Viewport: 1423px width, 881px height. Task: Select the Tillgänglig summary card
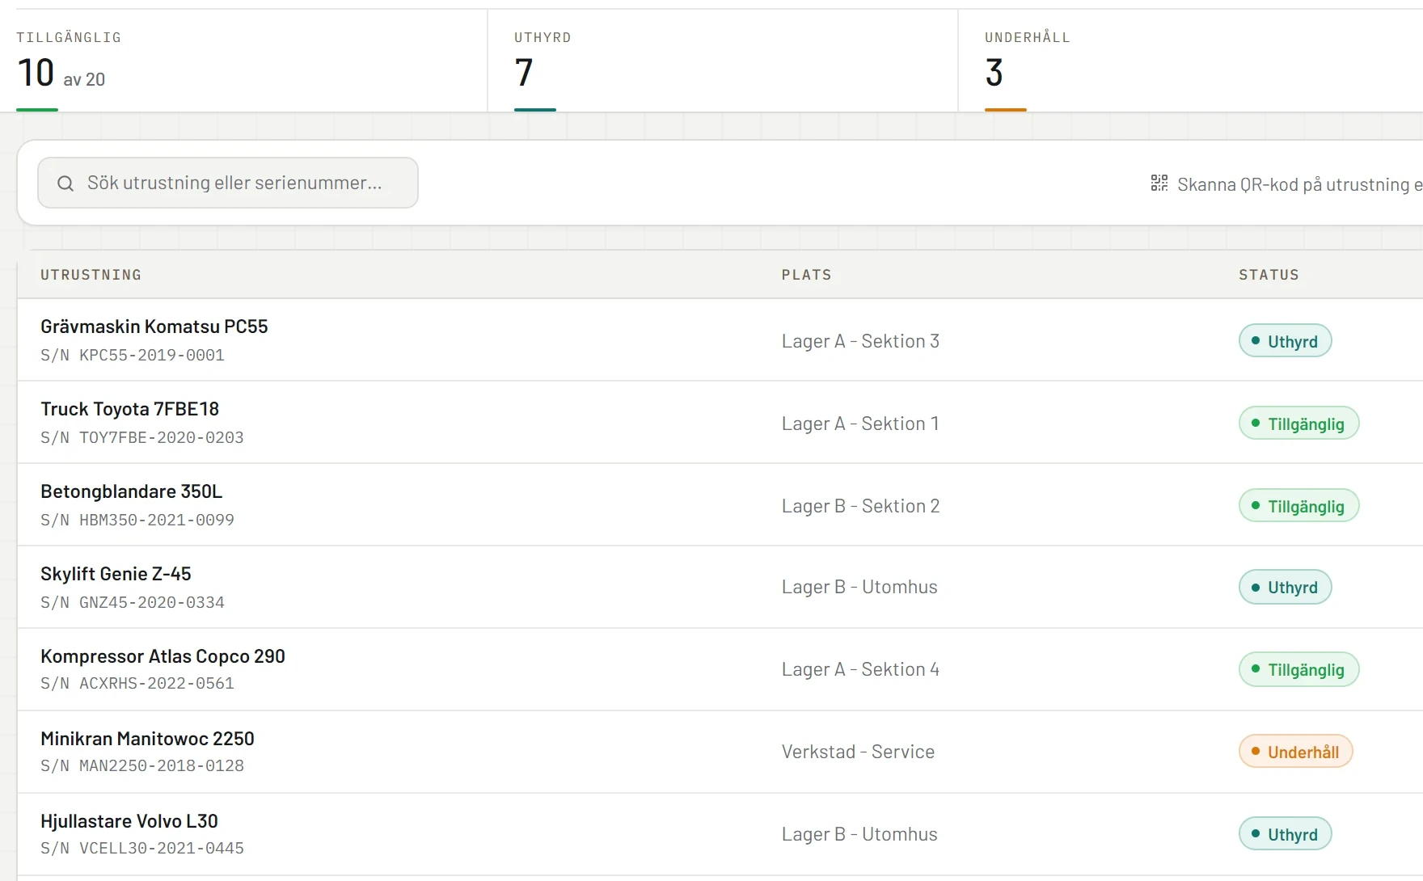[x=243, y=61]
